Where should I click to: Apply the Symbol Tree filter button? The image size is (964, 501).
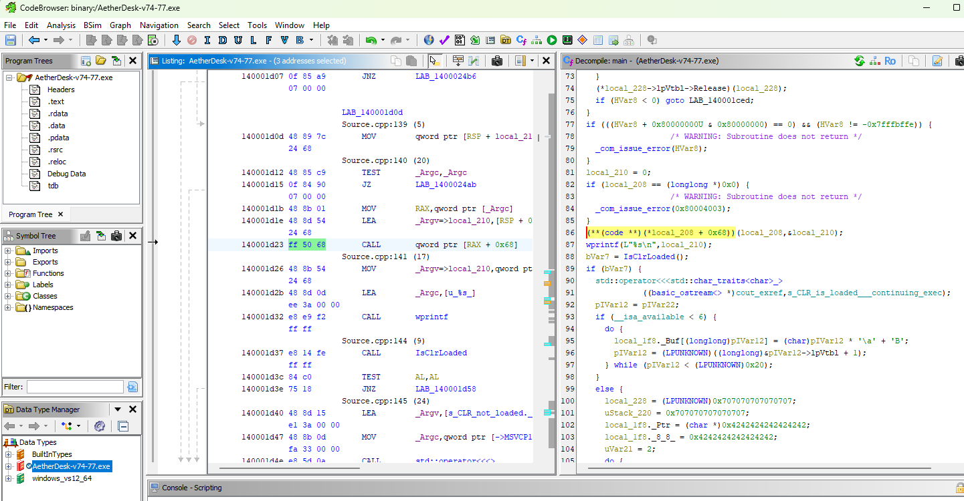tap(131, 387)
